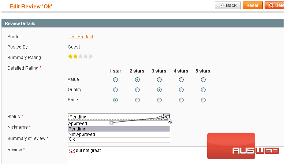Click the Status dropdown arrow
The height and width of the screenshot is (164, 284).
(x=167, y=117)
